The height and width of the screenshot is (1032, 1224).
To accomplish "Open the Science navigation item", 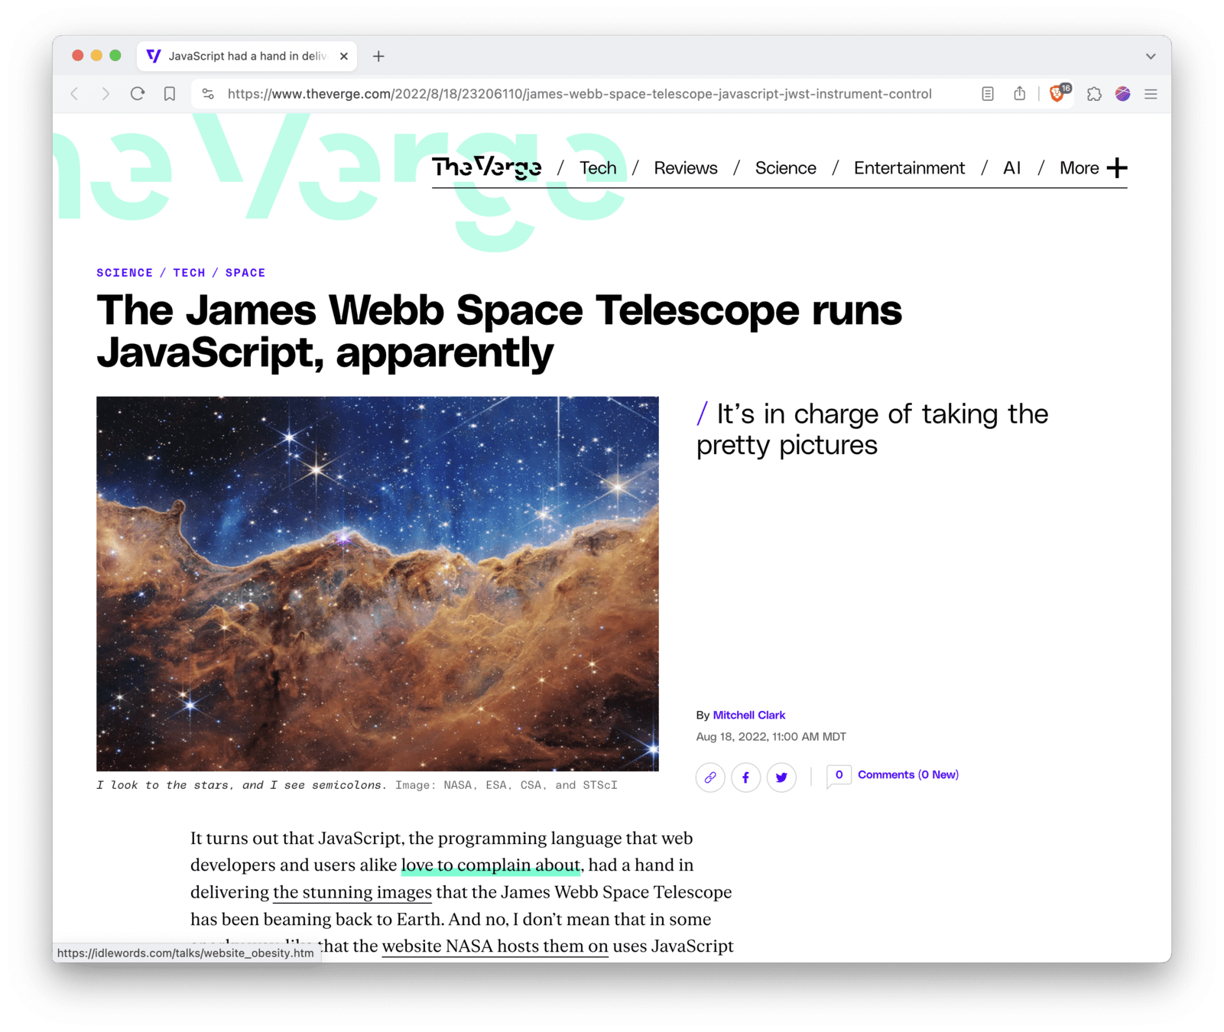I will coord(786,168).
